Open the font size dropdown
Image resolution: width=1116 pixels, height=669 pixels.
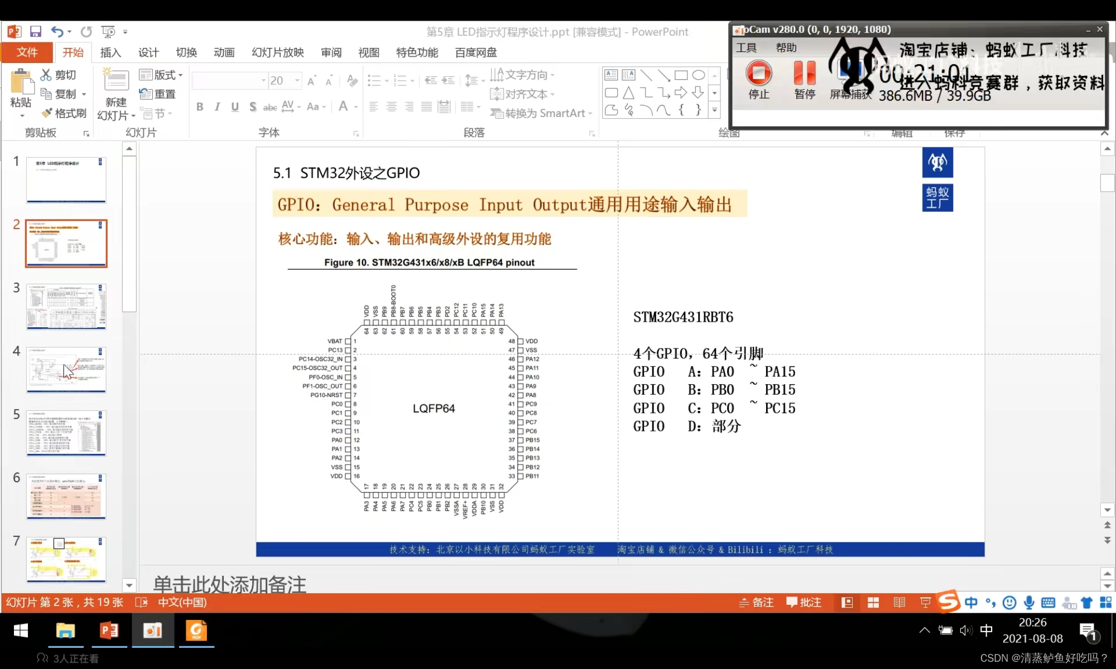tap(297, 81)
